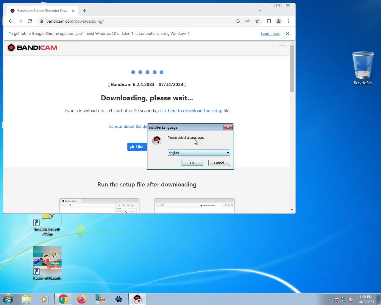Viewport: 381px width, 305px height.
Task: Click the Curious about Bandicam link
Action: [x=128, y=126]
